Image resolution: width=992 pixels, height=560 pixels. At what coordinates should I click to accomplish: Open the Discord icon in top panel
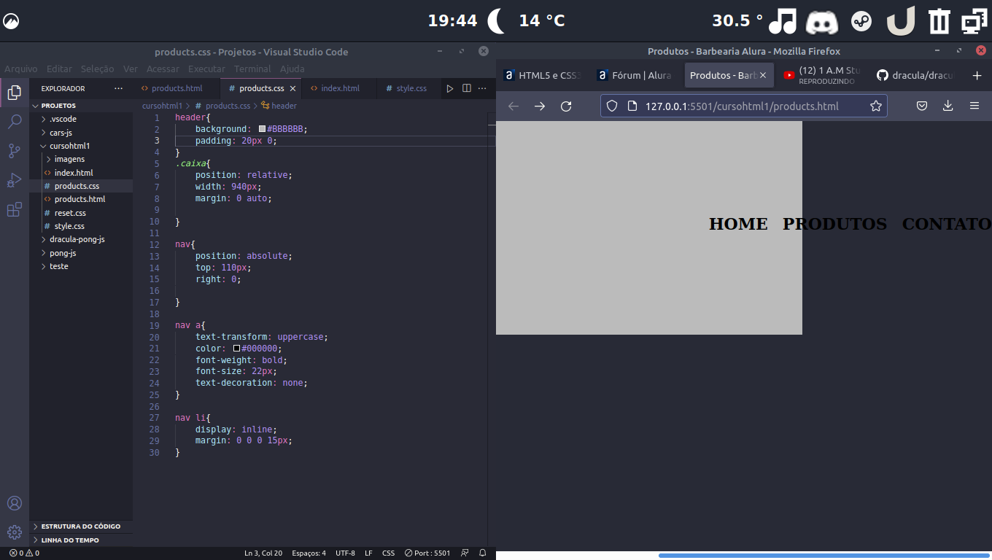pos(822,20)
